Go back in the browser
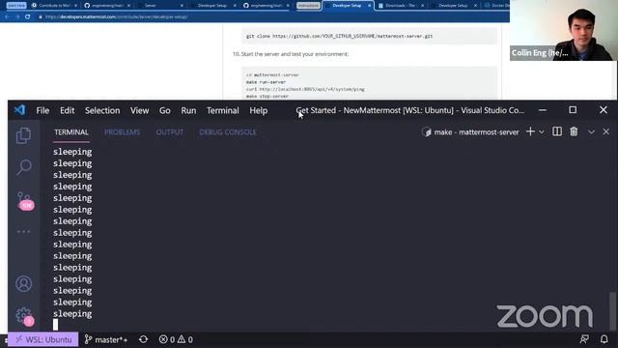Screen dimensions: 618x348 coord(7,17)
